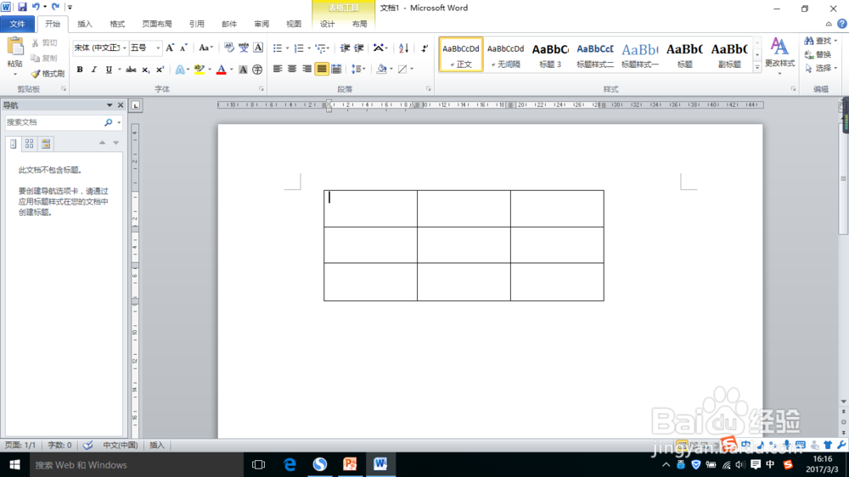The height and width of the screenshot is (477, 849).
Task: Click the Decrease Indent icon
Action: pyautogui.click(x=345, y=48)
